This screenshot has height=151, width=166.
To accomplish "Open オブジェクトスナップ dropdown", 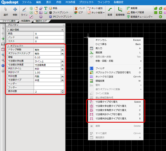I will tap(63, 54).
